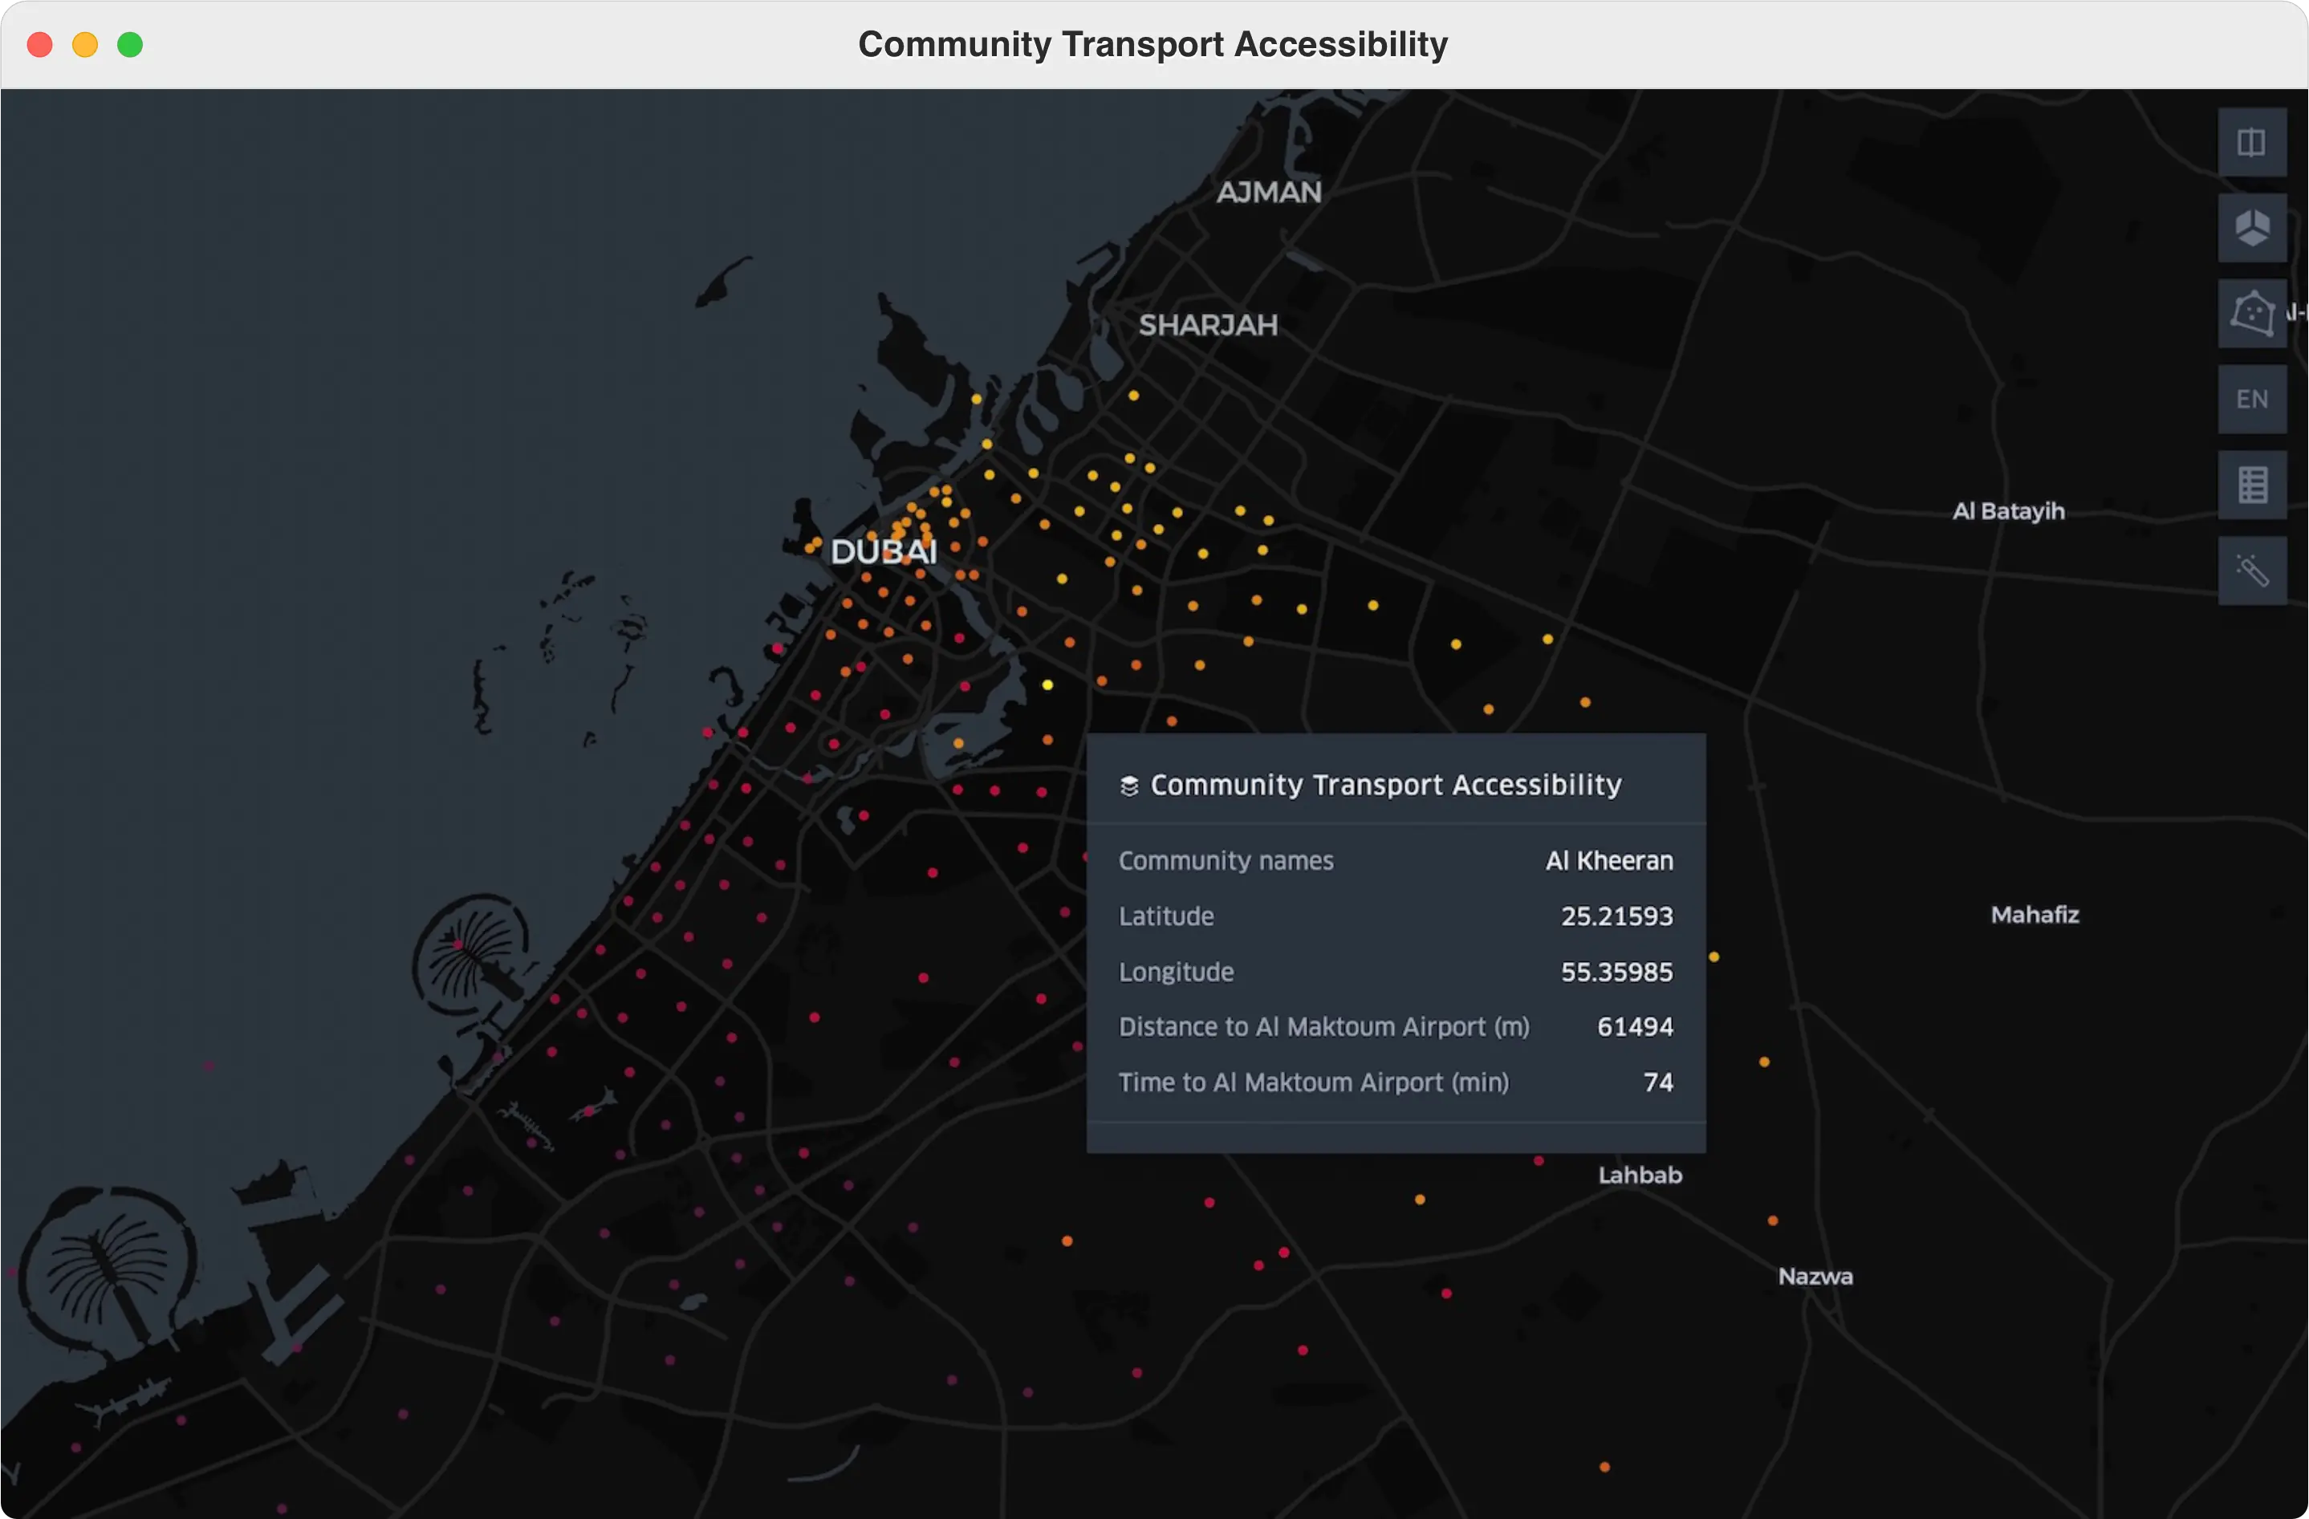The width and height of the screenshot is (2309, 1519).
Task: Open the map effects wand tool
Action: pos(2252,571)
